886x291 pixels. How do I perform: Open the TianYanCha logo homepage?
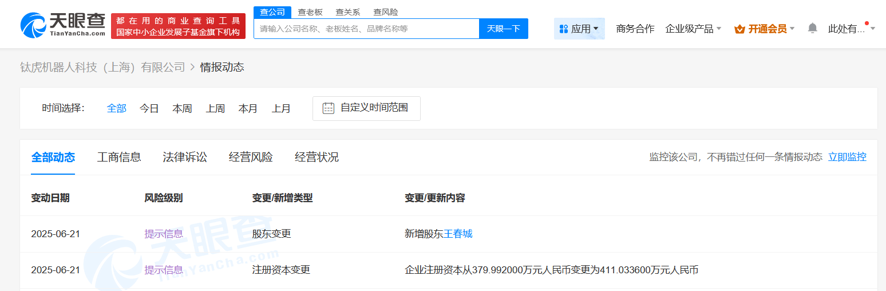[63, 26]
